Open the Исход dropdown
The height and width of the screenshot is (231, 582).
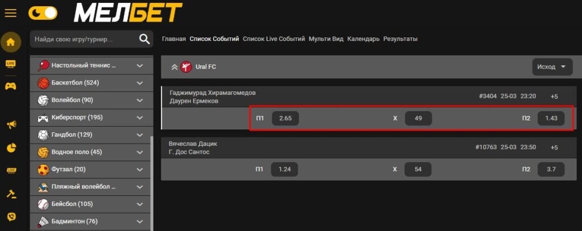point(552,67)
